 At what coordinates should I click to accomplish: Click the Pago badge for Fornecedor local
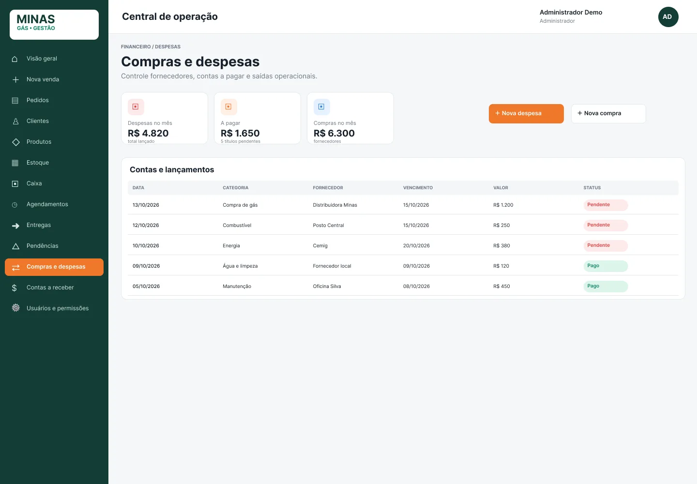606,266
